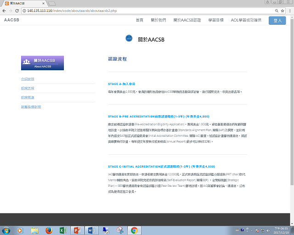The image size is (294, 235).
Task: Click the AACSB brand link in the navbar
Action: (11, 20)
